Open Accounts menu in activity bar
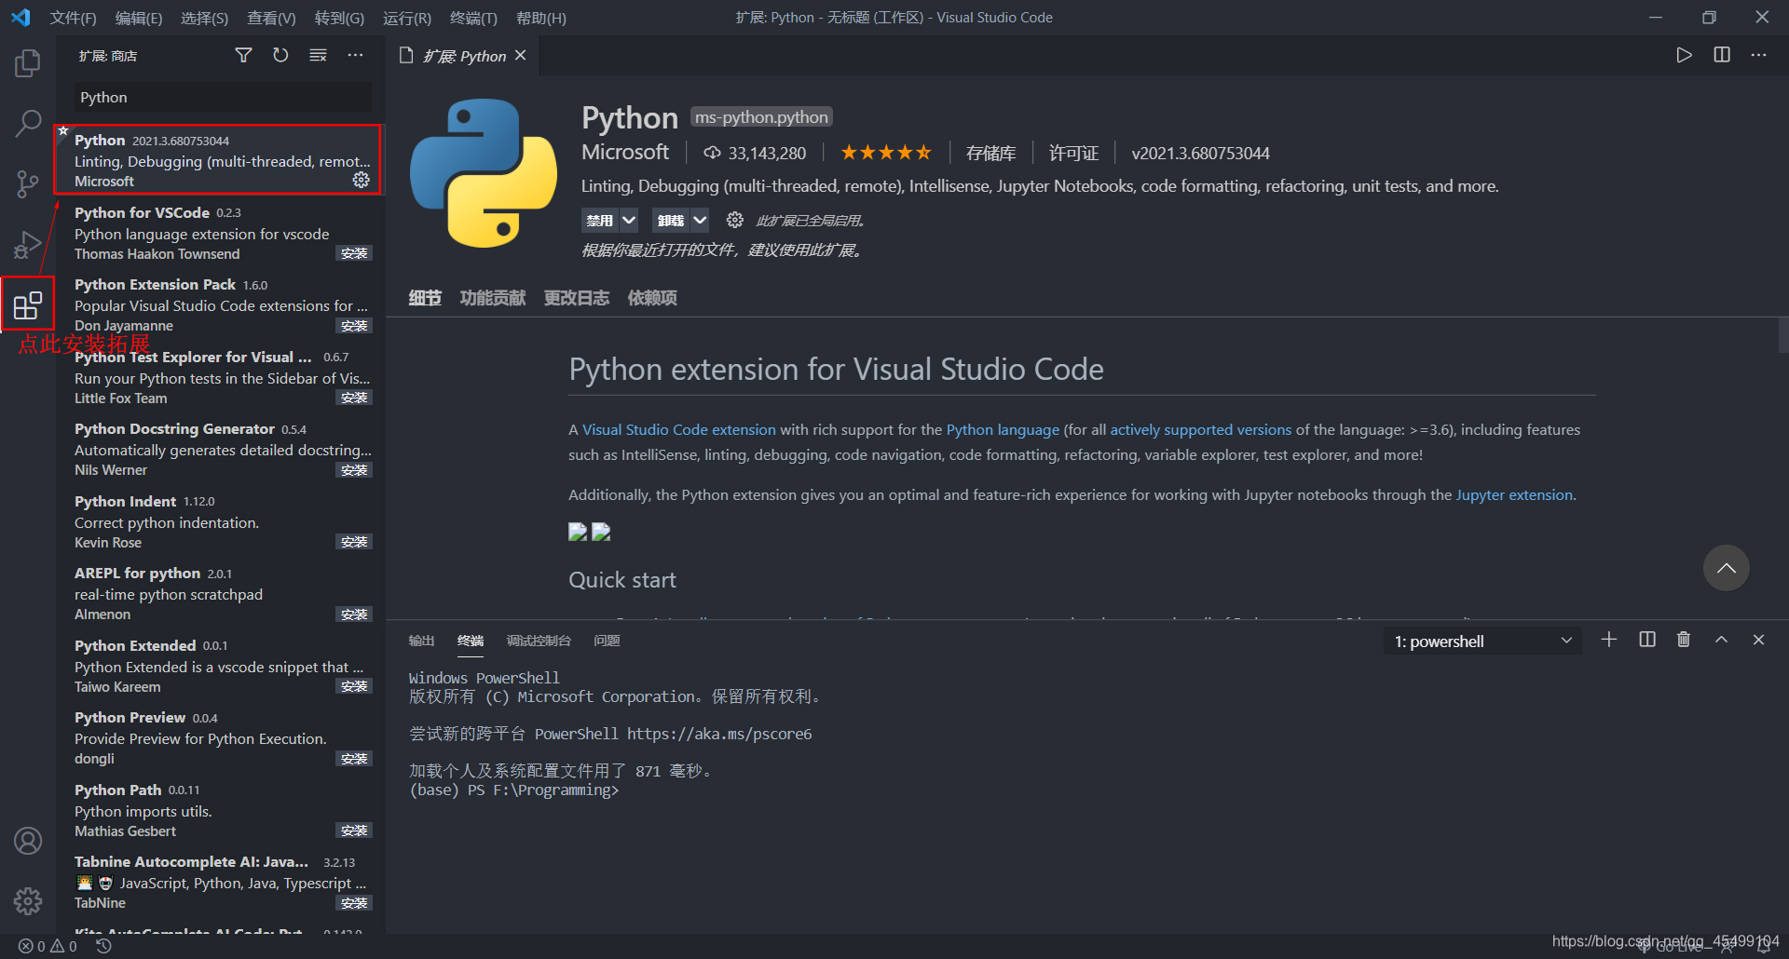The height and width of the screenshot is (959, 1789). (x=28, y=841)
